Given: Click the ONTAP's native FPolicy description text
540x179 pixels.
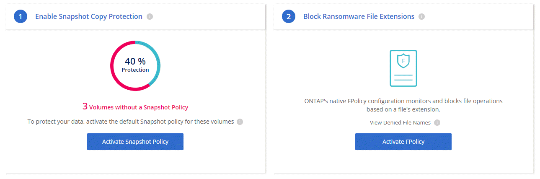Looking at the screenshot, I should pos(403,105).
